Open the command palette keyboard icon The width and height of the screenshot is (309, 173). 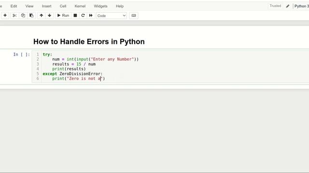(x=134, y=15)
